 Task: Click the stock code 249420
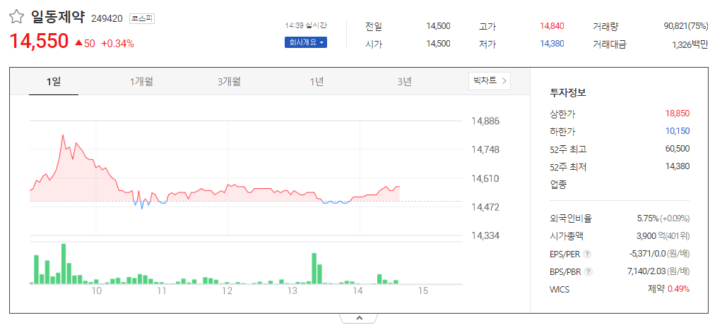[107, 19]
